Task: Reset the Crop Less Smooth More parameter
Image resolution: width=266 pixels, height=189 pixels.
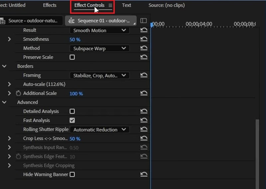Action: [x=144, y=138]
